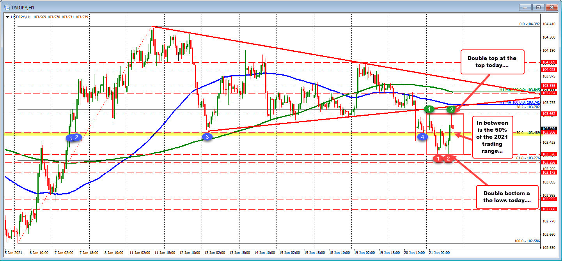Close the USDJPY,H1 chart window

click(551, 7)
